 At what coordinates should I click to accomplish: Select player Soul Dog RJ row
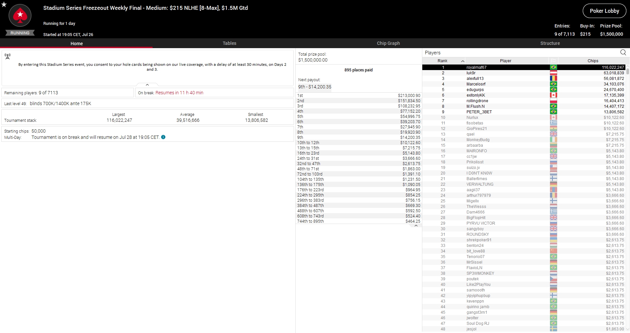524,324
